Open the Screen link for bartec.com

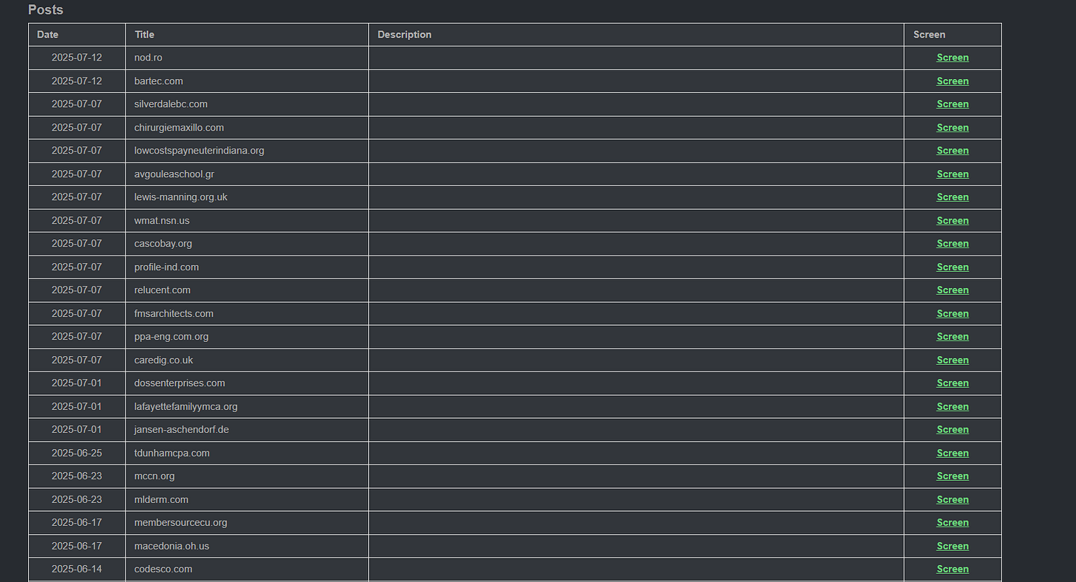953,81
